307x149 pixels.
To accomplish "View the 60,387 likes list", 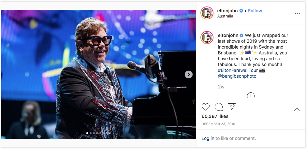I will [215, 116].
